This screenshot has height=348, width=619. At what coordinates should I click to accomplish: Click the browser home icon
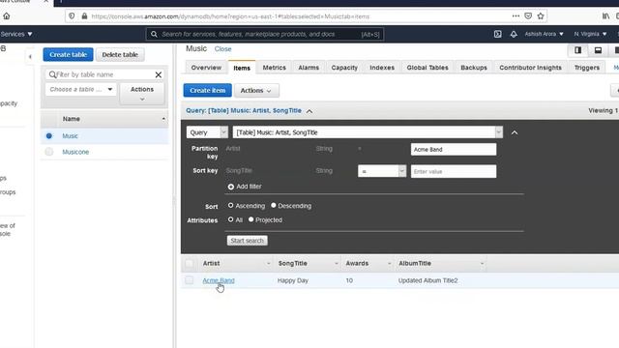[7, 16]
